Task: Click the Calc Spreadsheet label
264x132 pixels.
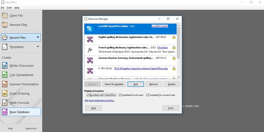Action: [21, 75]
